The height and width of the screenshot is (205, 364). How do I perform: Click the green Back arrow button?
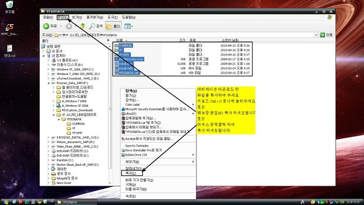click(x=47, y=26)
